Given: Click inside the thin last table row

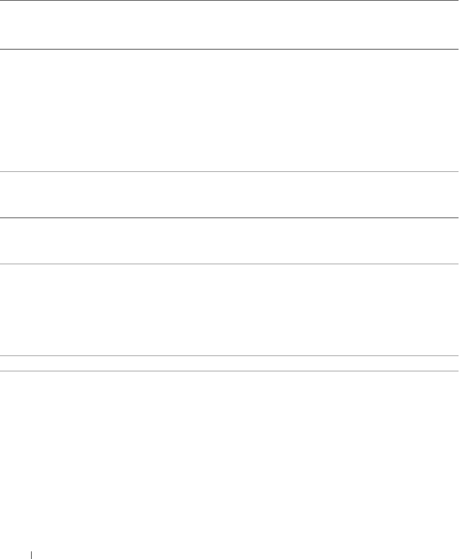Looking at the screenshot, I should (229, 363).
